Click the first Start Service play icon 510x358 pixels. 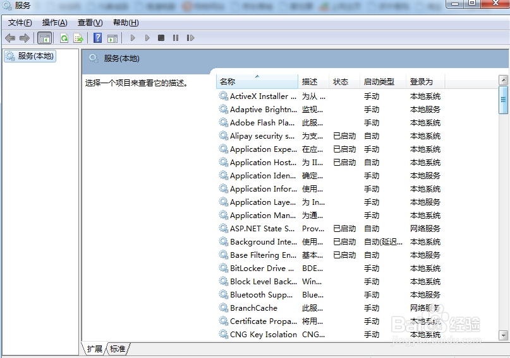[x=132, y=38]
